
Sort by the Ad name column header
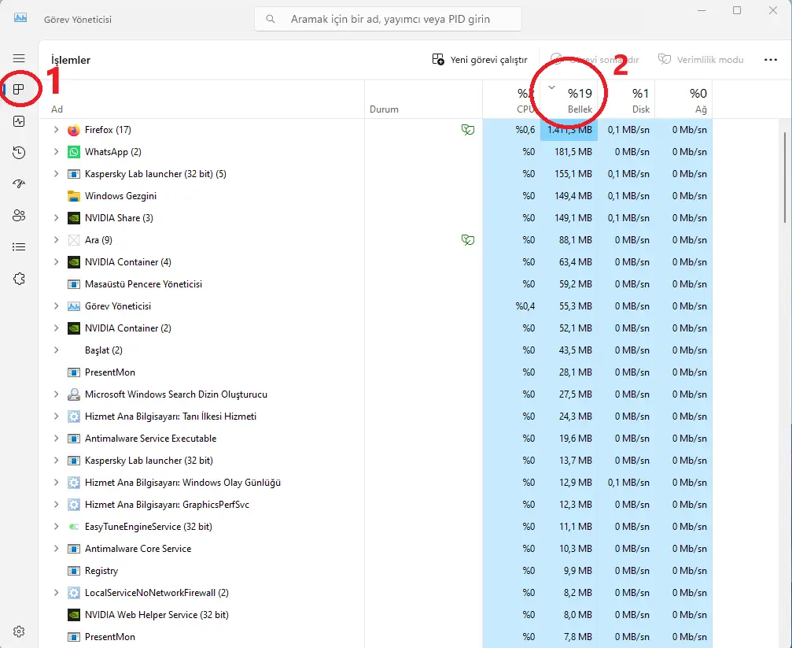[201, 100]
